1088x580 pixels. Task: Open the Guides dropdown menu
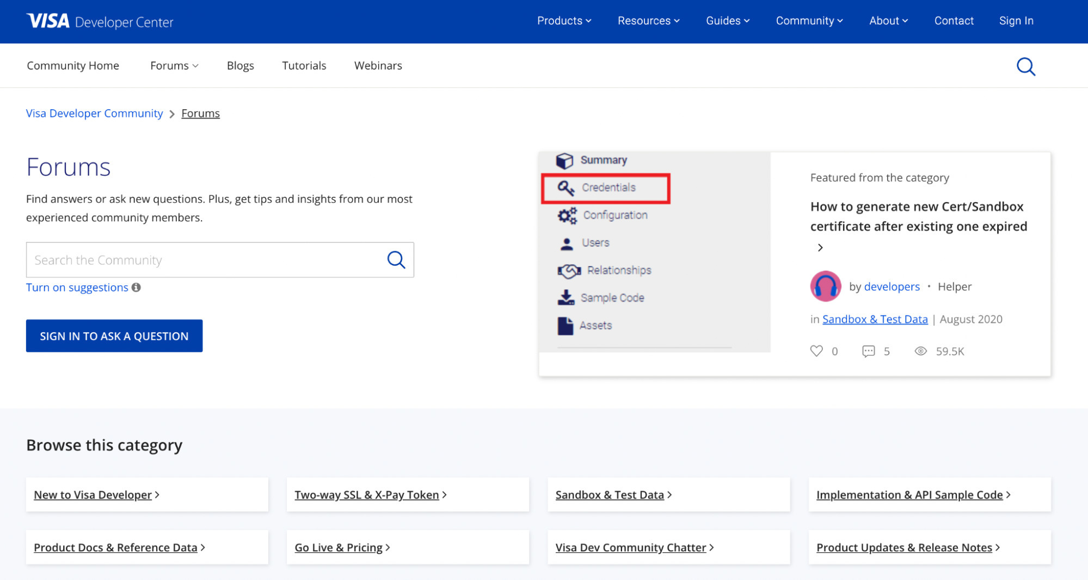(x=727, y=21)
